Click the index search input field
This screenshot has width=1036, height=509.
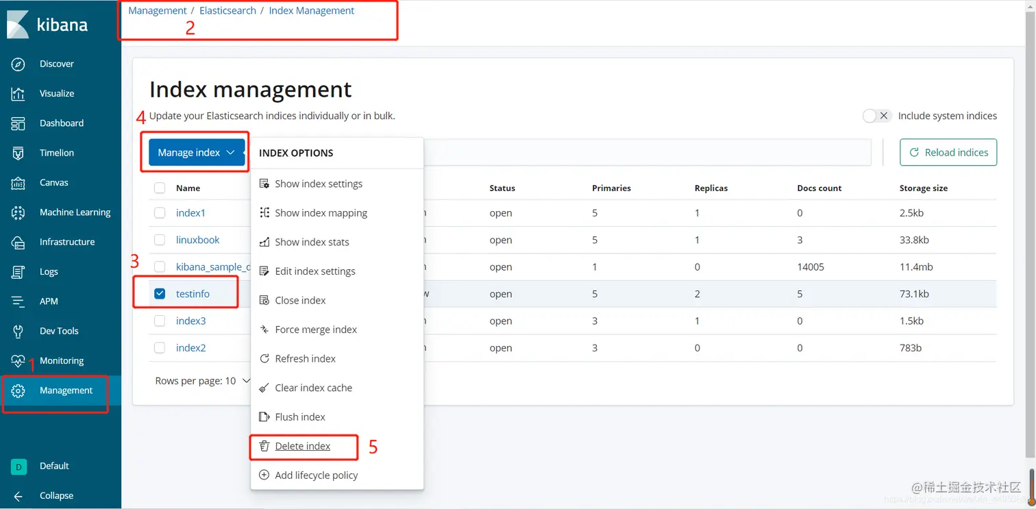pyautogui.click(x=647, y=152)
